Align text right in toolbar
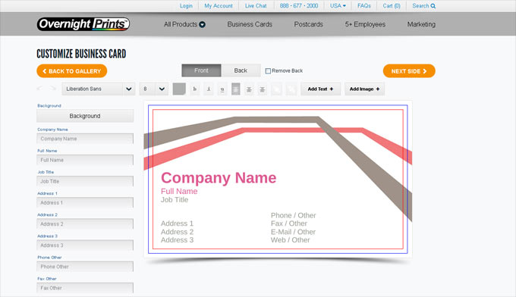The image size is (516, 297). tap(263, 89)
